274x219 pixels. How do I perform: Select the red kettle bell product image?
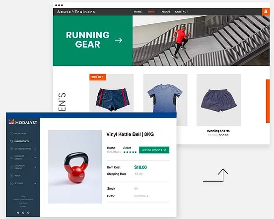[75, 166]
